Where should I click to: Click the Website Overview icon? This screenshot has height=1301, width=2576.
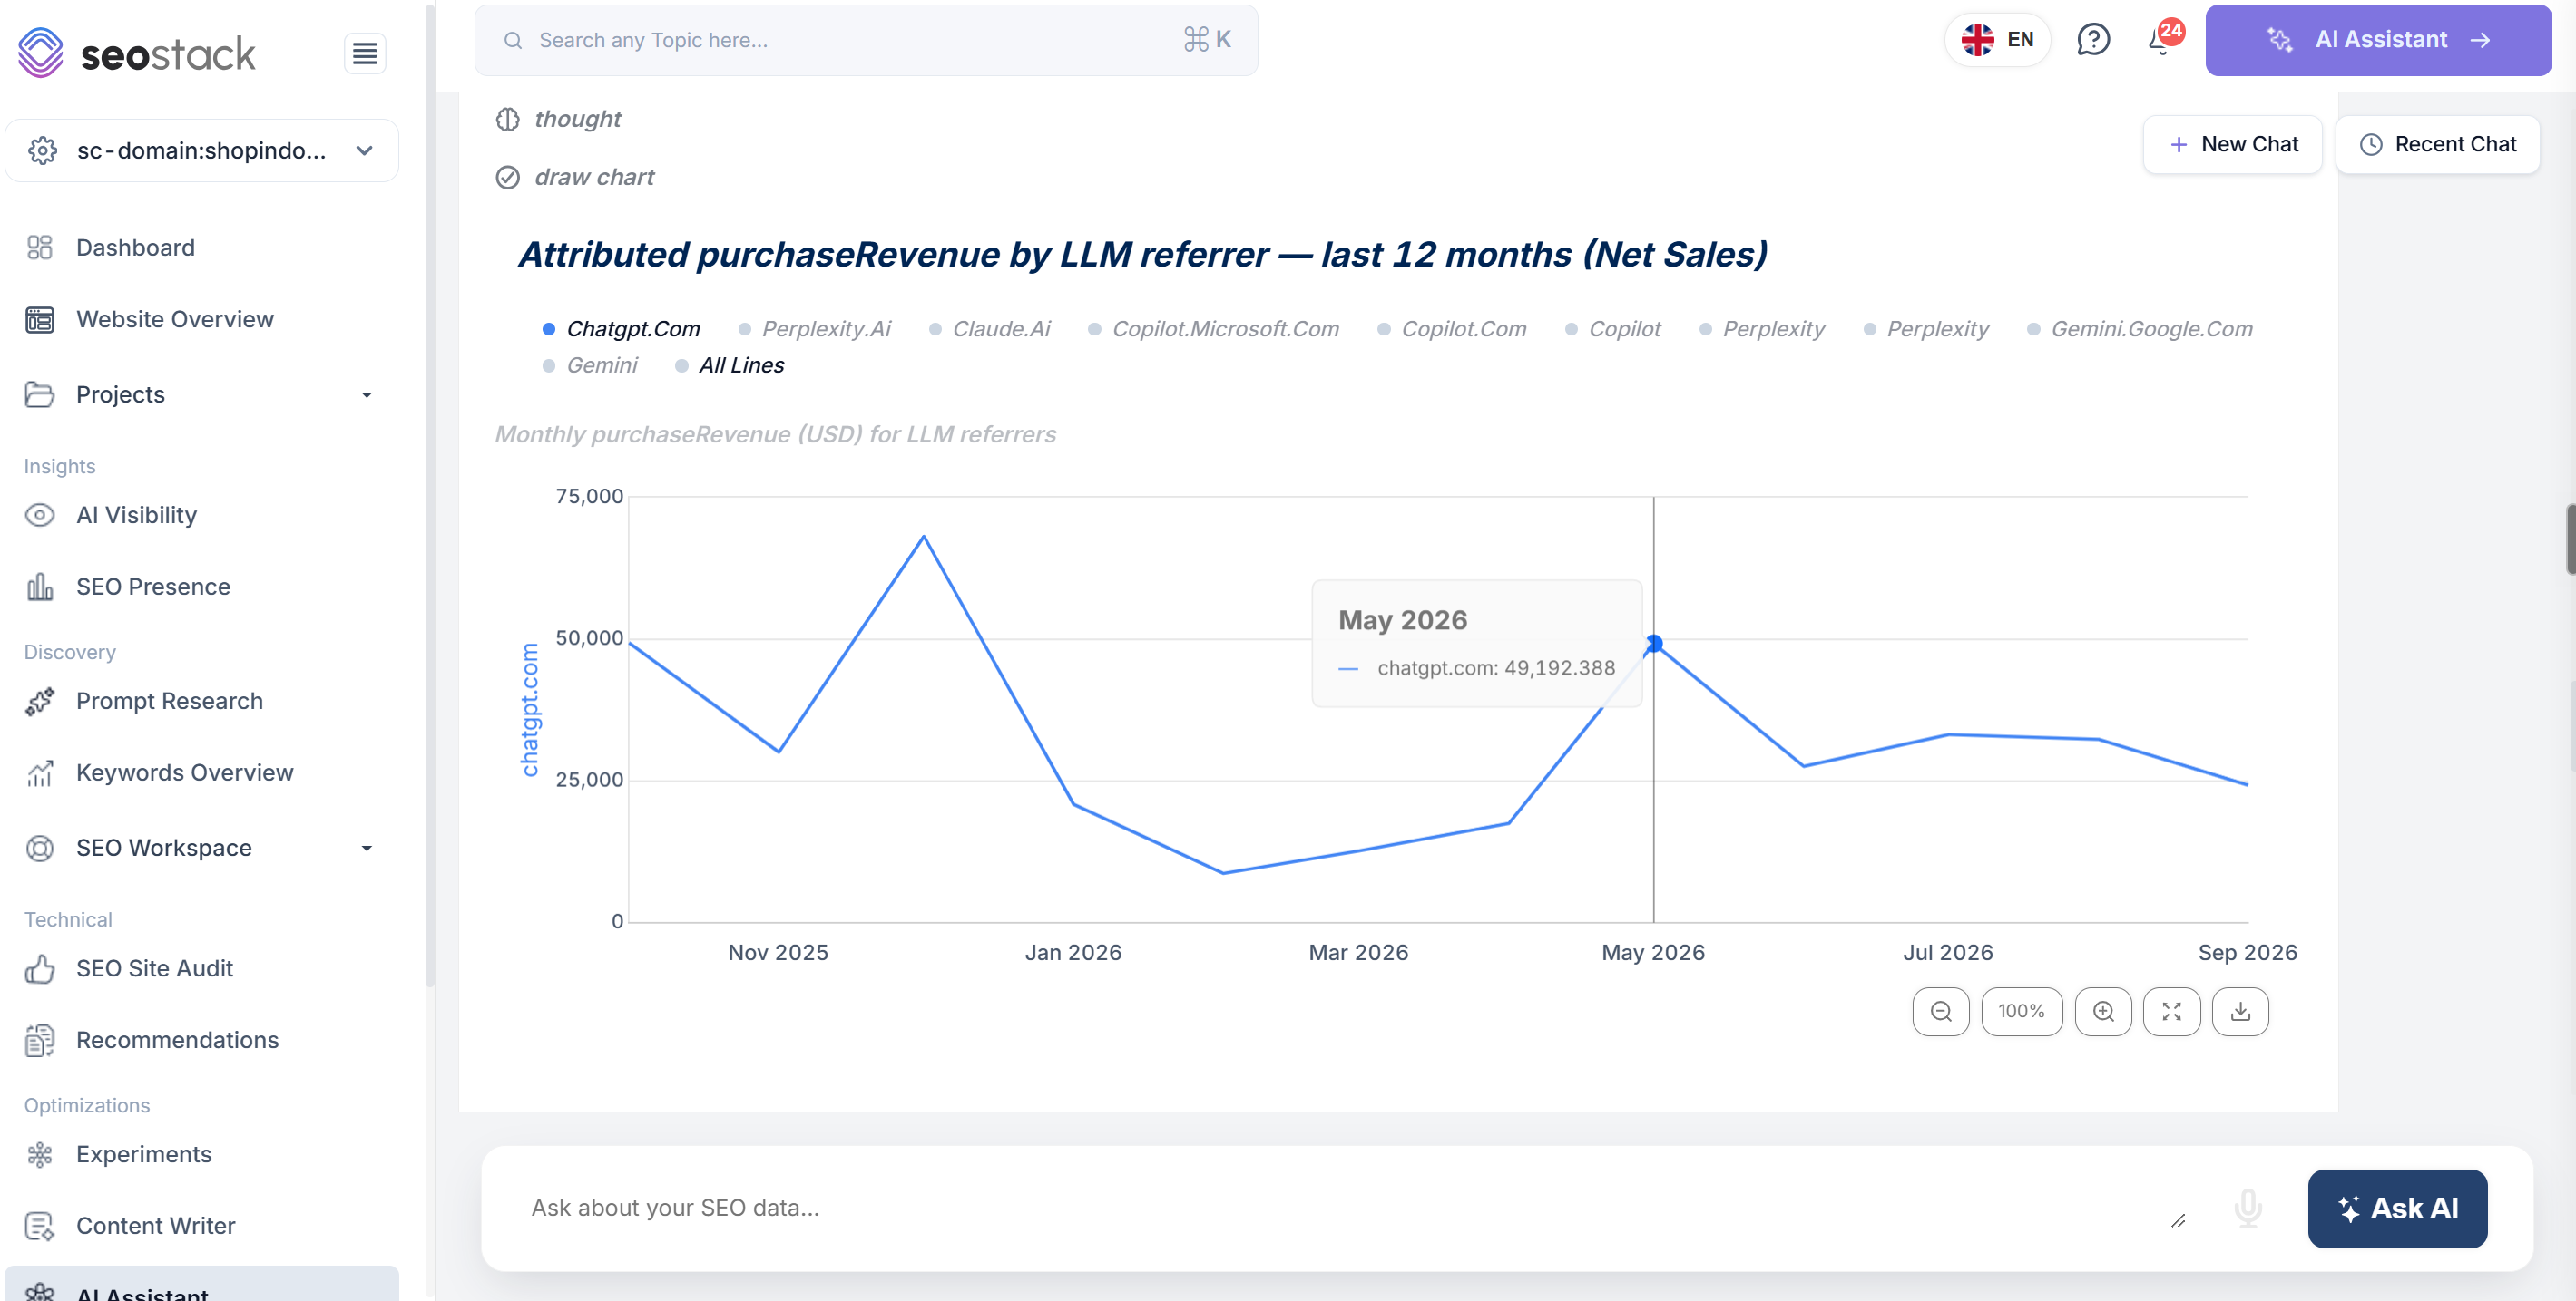coord(40,320)
